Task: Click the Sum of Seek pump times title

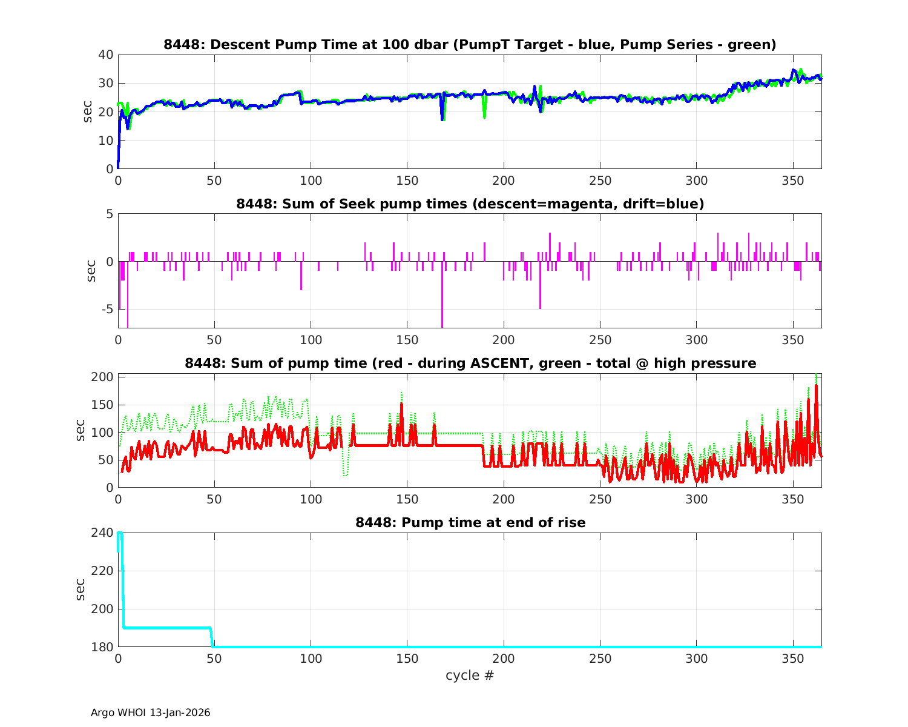Action: [470, 204]
